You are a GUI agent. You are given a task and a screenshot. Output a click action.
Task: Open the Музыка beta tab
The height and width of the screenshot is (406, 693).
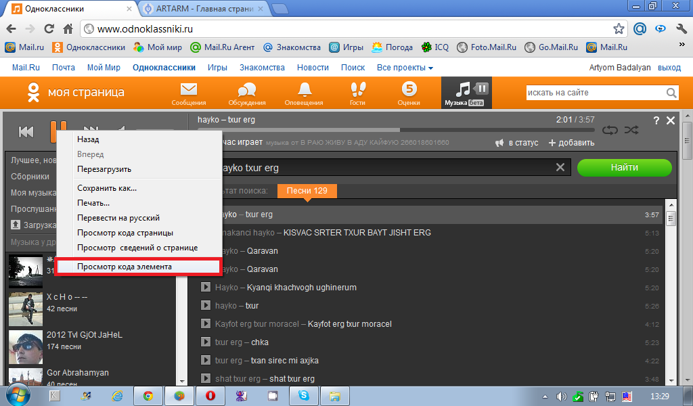click(x=466, y=93)
